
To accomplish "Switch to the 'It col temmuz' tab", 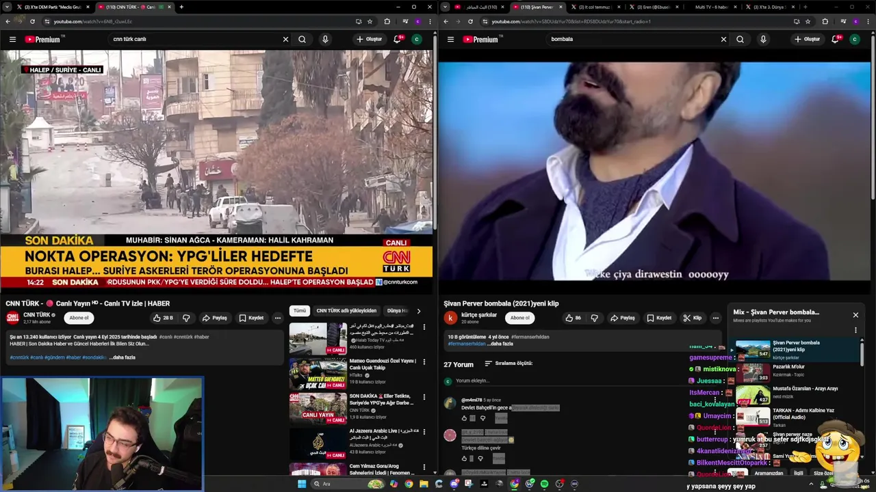I will tap(594, 7).
